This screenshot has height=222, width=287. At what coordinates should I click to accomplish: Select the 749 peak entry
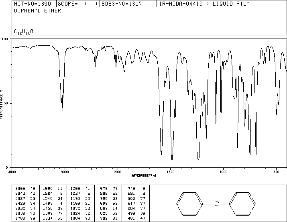point(136,189)
